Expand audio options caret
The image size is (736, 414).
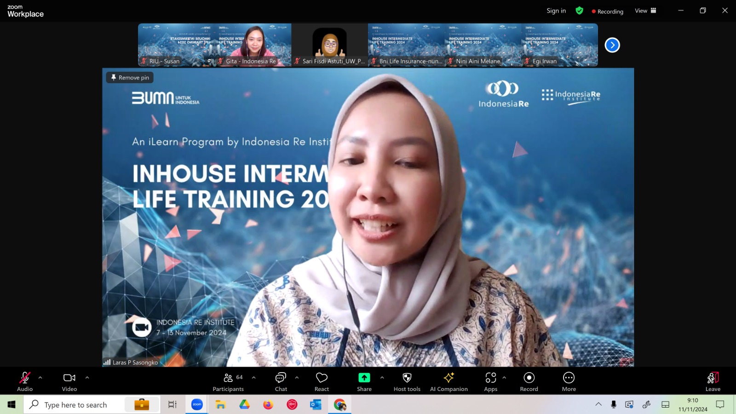click(x=40, y=378)
